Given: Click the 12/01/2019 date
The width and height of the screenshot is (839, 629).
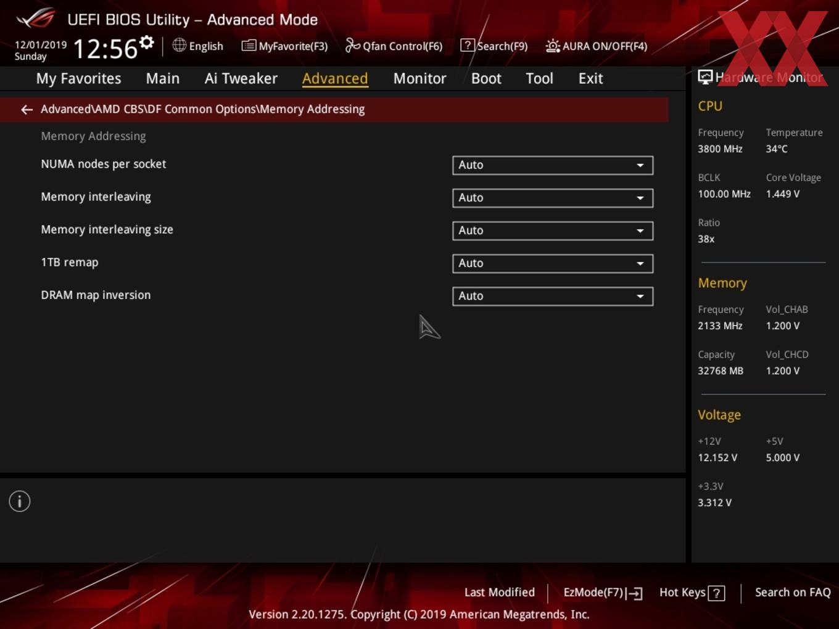Looking at the screenshot, I should pos(41,45).
